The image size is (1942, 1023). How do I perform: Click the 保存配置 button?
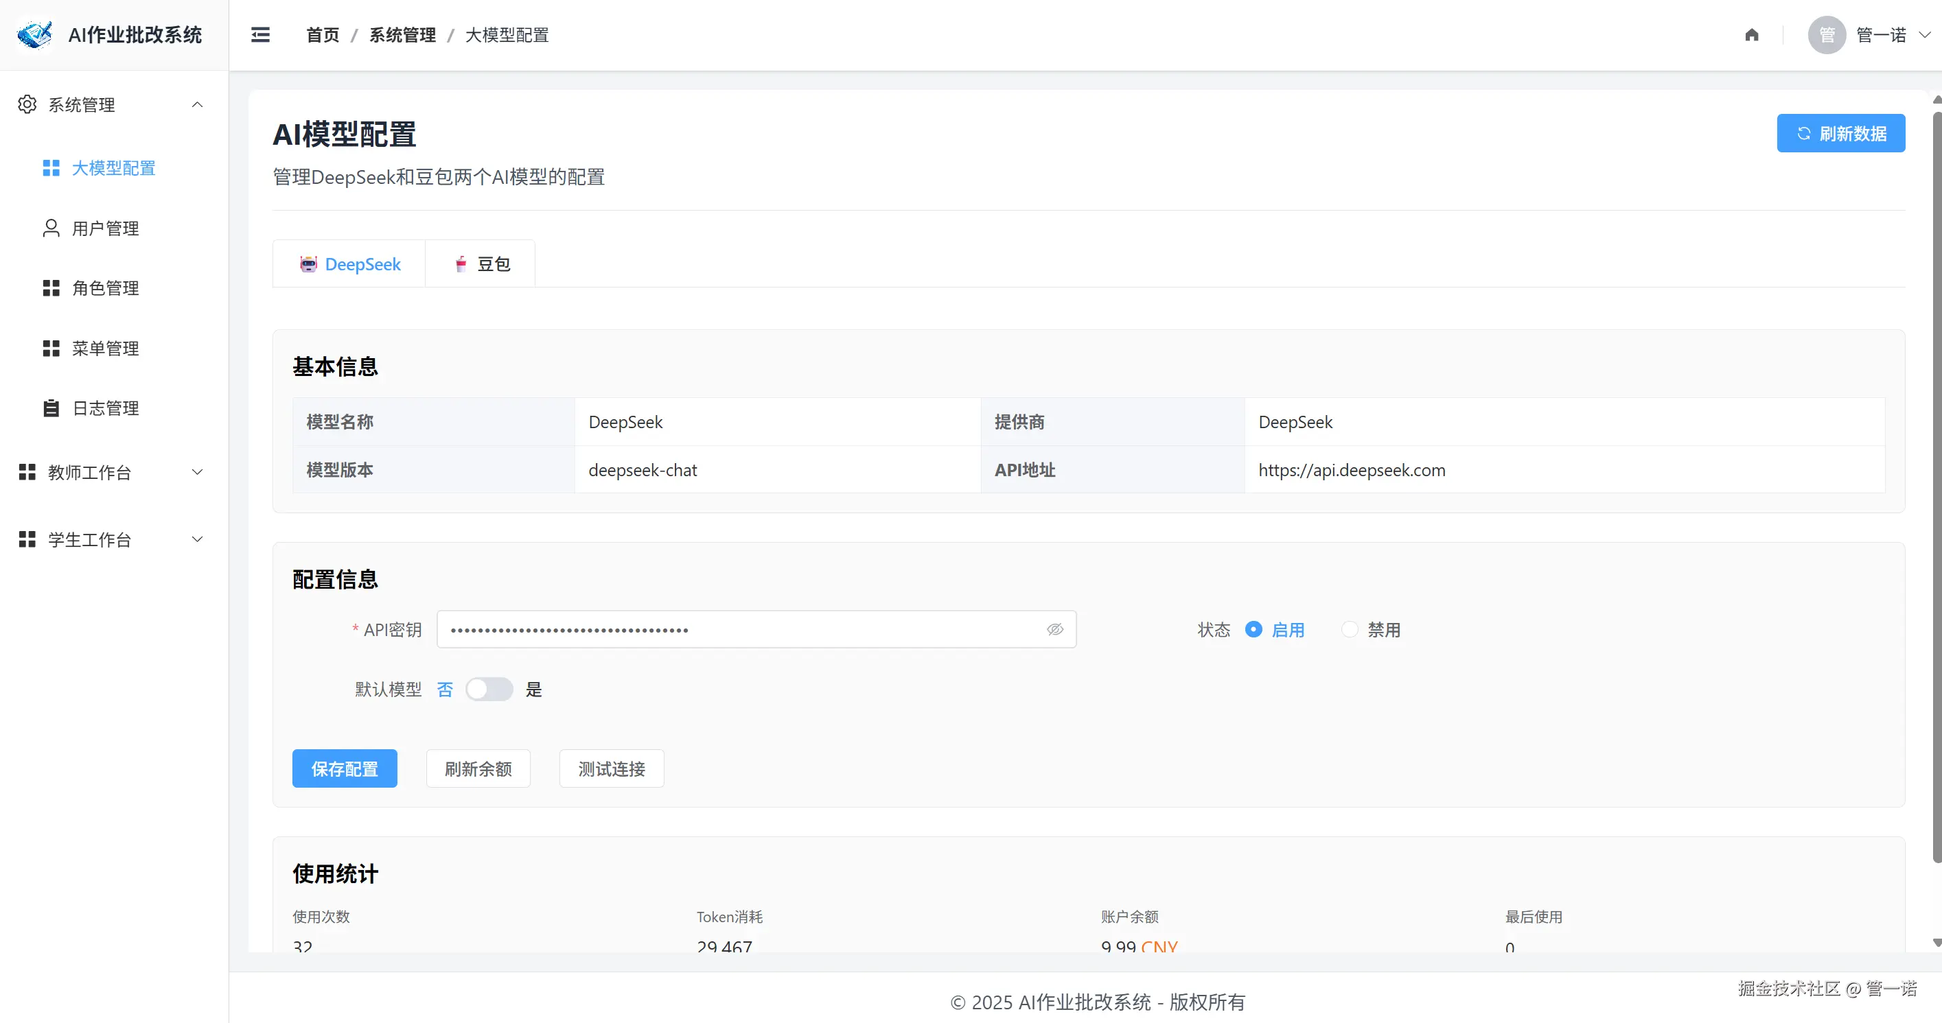(x=345, y=768)
